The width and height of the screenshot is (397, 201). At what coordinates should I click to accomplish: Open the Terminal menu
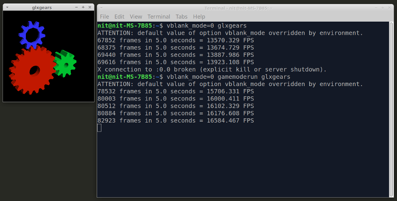click(x=159, y=17)
